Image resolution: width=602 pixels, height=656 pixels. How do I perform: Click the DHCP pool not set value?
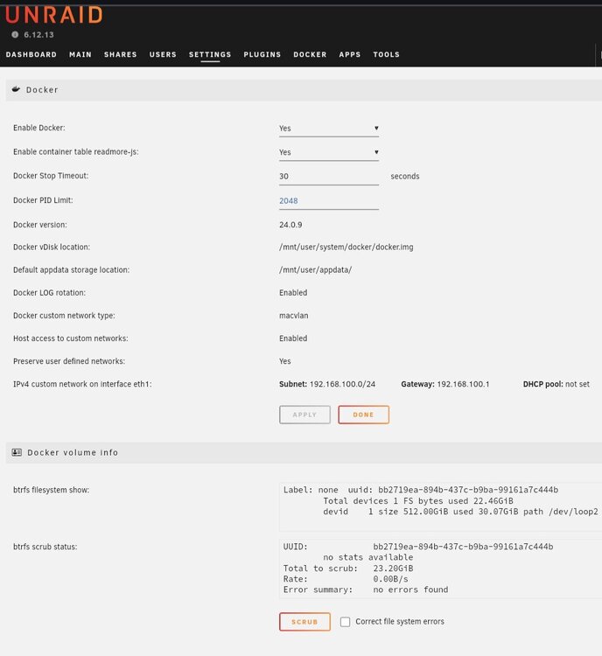click(556, 384)
